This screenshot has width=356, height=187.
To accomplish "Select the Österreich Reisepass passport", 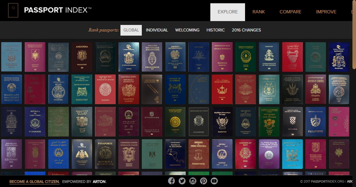I will click(x=222, y=57).
